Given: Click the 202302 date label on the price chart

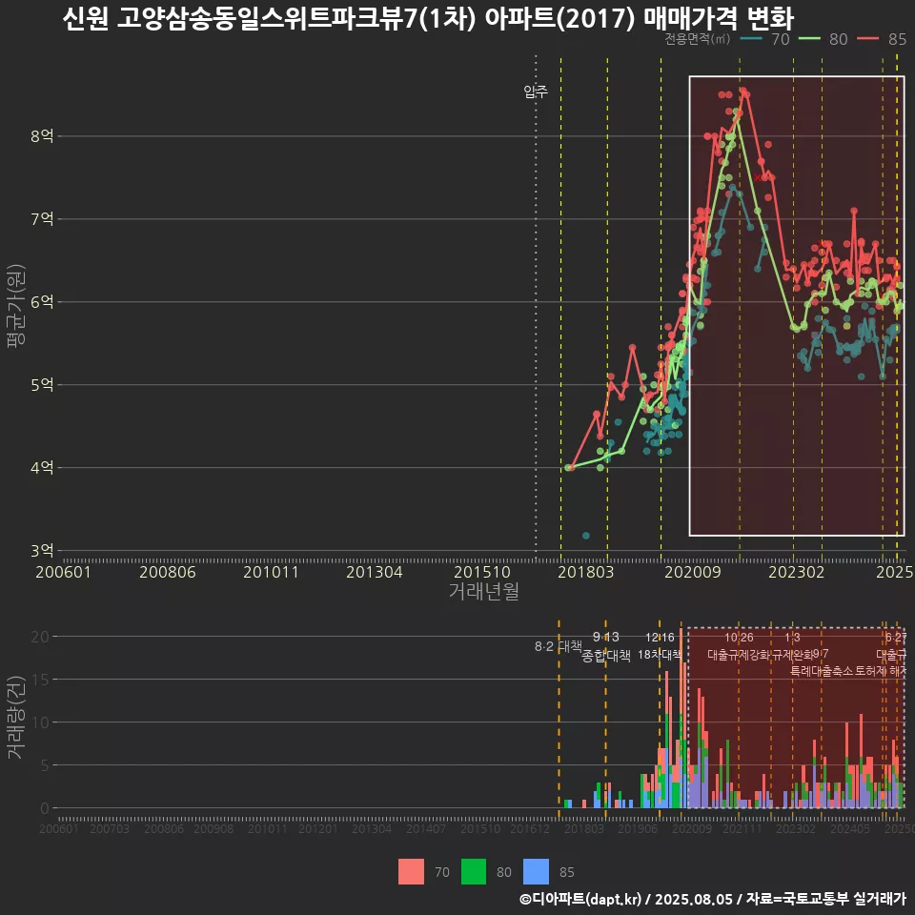Looking at the screenshot, I should pyautogui.click(x=797, y=572).
